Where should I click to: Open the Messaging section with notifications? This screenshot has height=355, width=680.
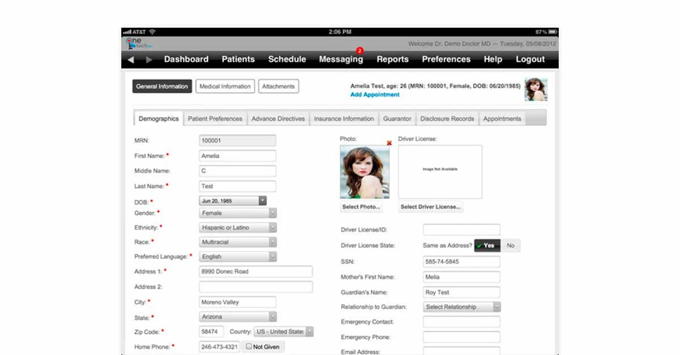point(341,59)
